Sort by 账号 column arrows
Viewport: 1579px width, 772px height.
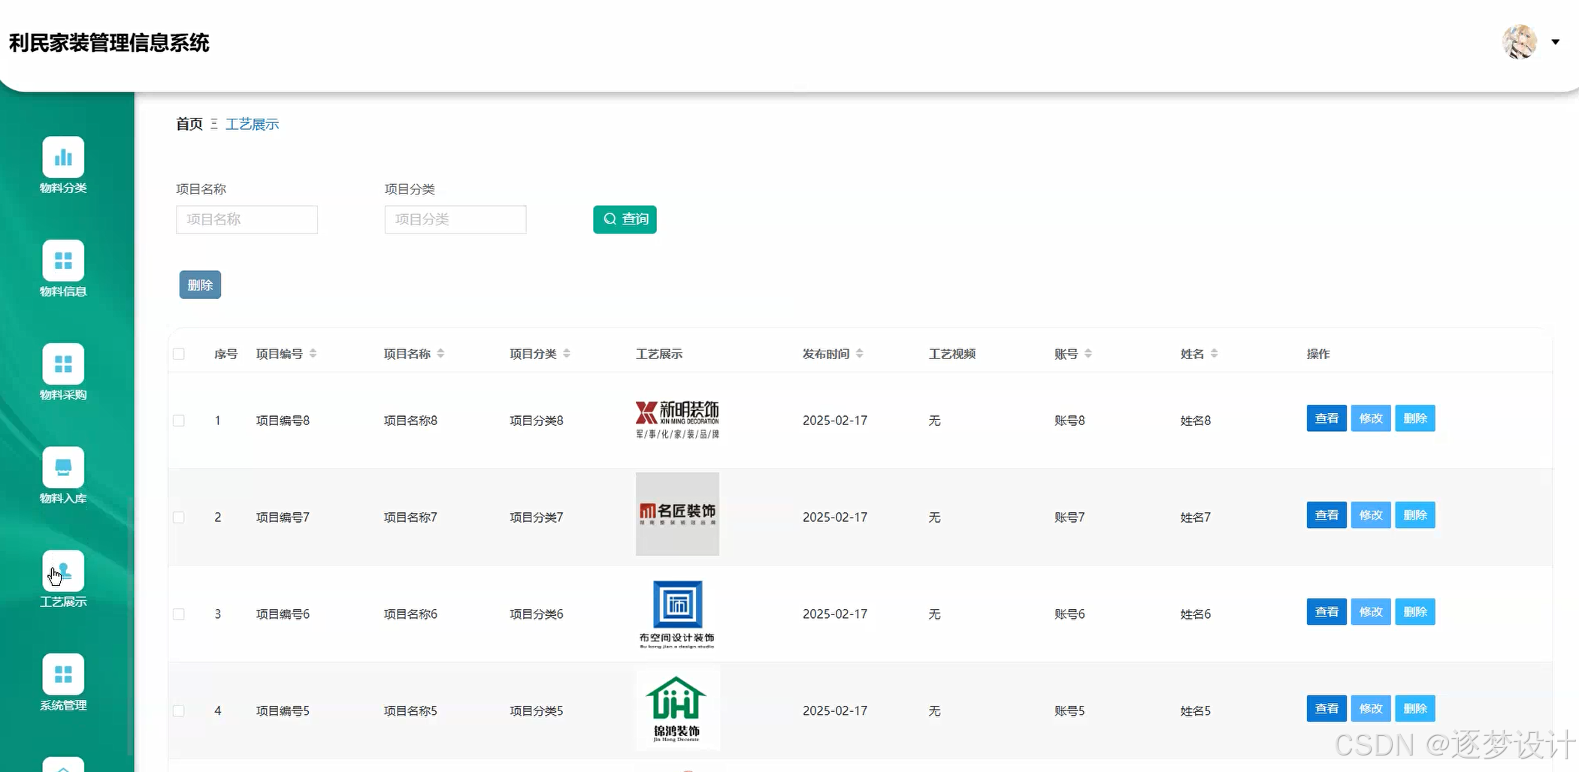point(1087,354)
